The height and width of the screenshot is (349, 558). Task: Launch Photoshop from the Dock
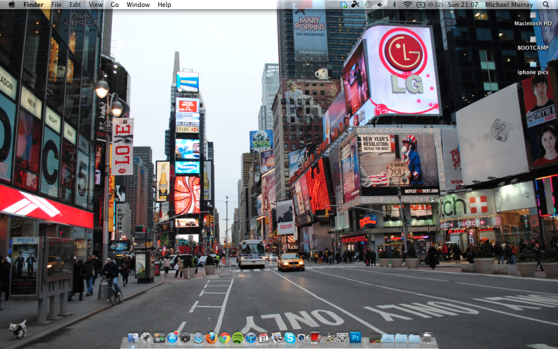click(355, 337)
